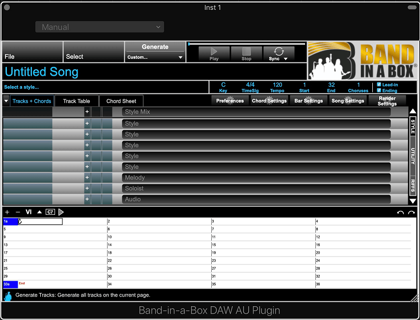Screen dimensions: 420x320
Task: Stop playback with the Stop button
Action: pos(247,54)
